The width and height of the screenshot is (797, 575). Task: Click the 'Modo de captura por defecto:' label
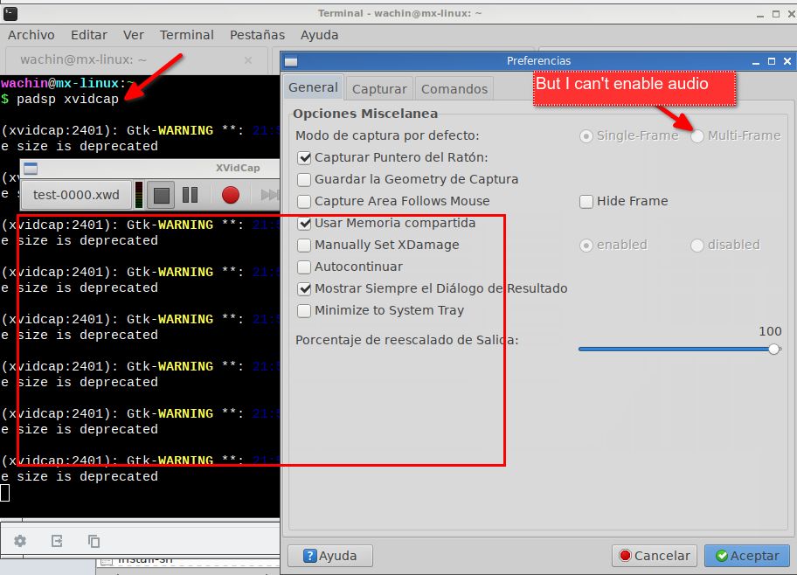387,135
